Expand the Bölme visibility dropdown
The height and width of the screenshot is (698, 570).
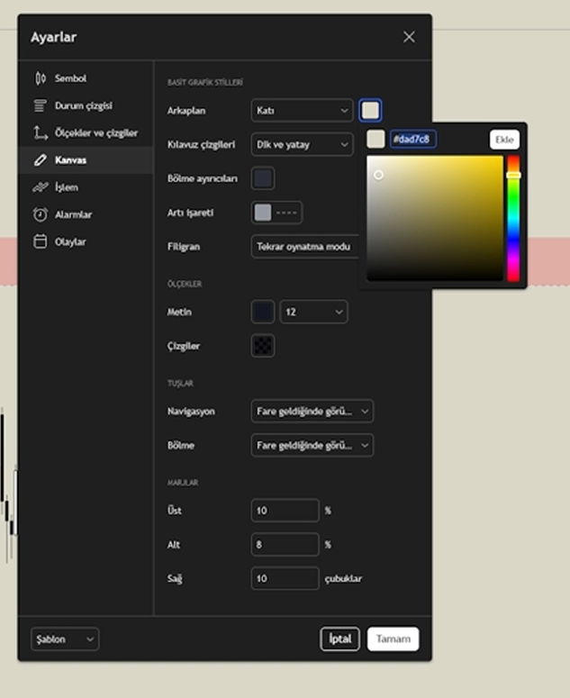tap(312, 445)
